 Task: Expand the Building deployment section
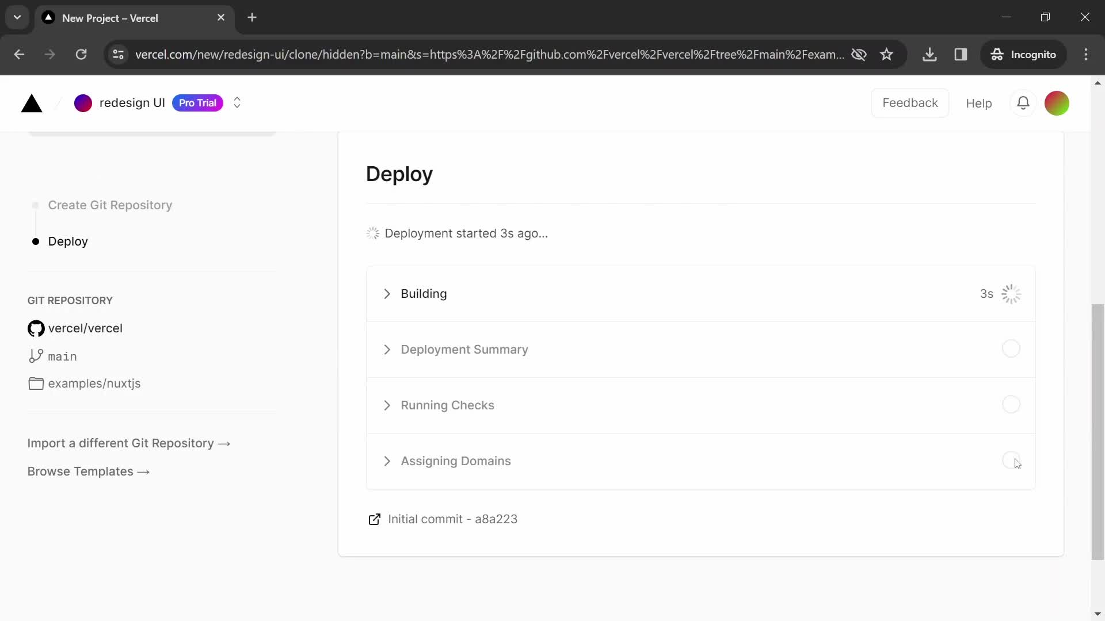[x=388, y=293]
